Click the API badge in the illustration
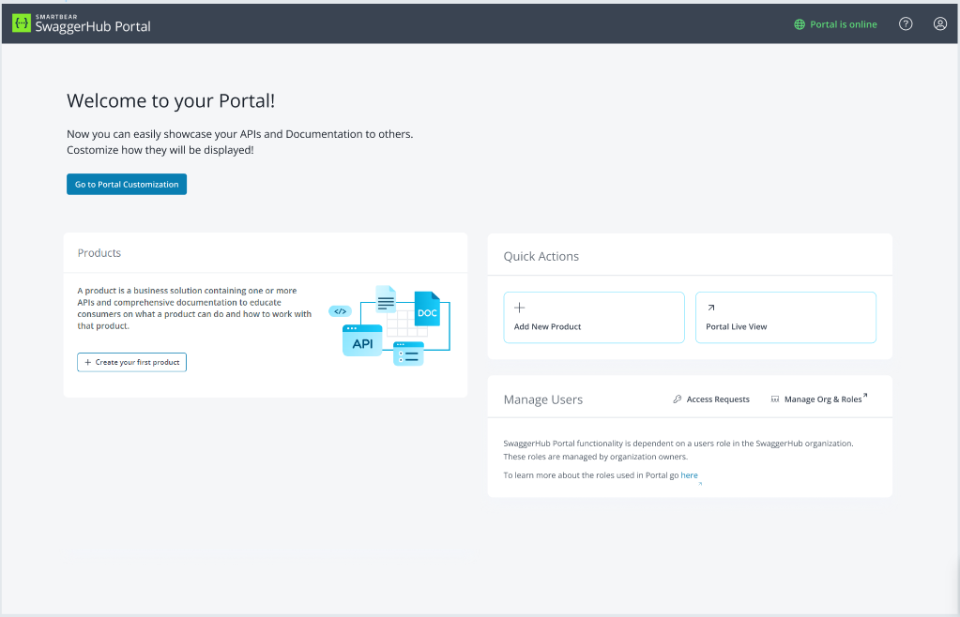960x617 pixels. click(362, 342)
